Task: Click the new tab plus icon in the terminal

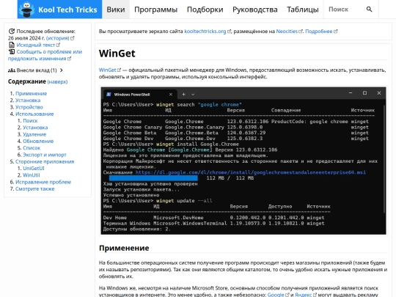Action: pos(183,95)
